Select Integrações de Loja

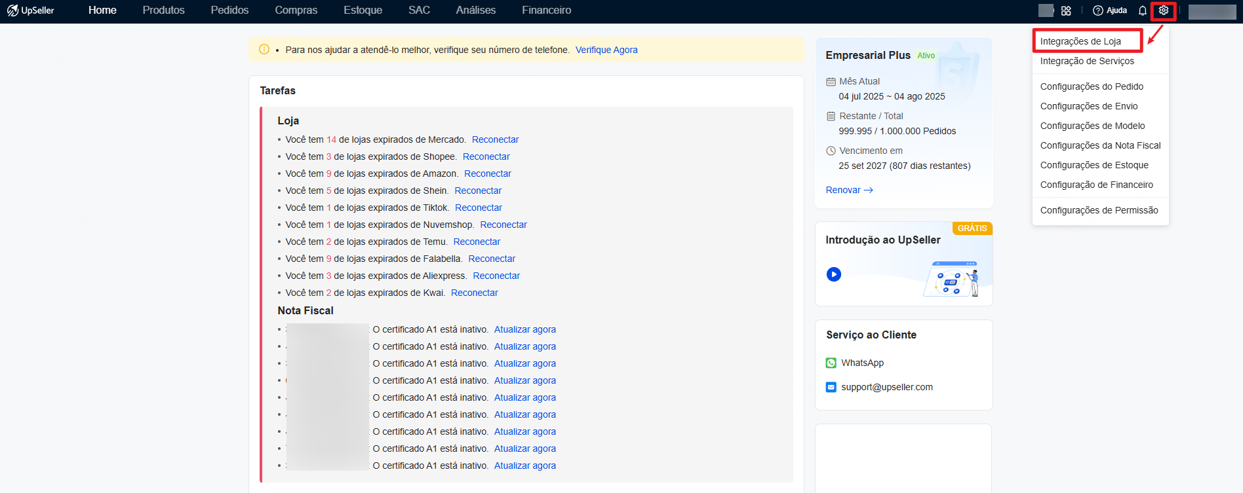tap(1080, 41)
